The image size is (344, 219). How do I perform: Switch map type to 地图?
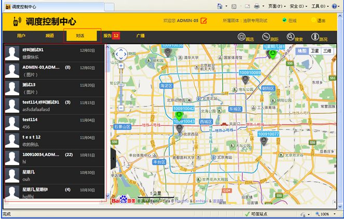pyautogui.click(x=302, y=51)
